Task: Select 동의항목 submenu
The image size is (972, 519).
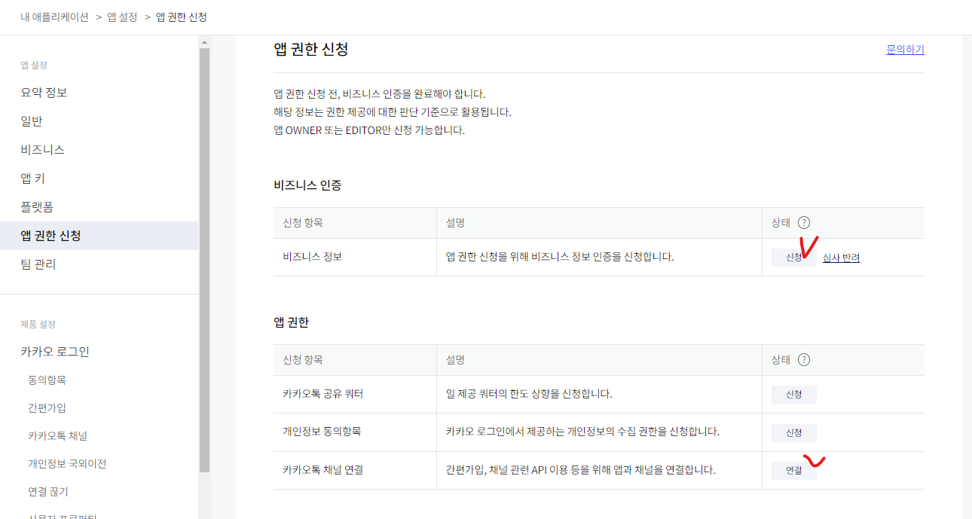Action: point(47,380)
